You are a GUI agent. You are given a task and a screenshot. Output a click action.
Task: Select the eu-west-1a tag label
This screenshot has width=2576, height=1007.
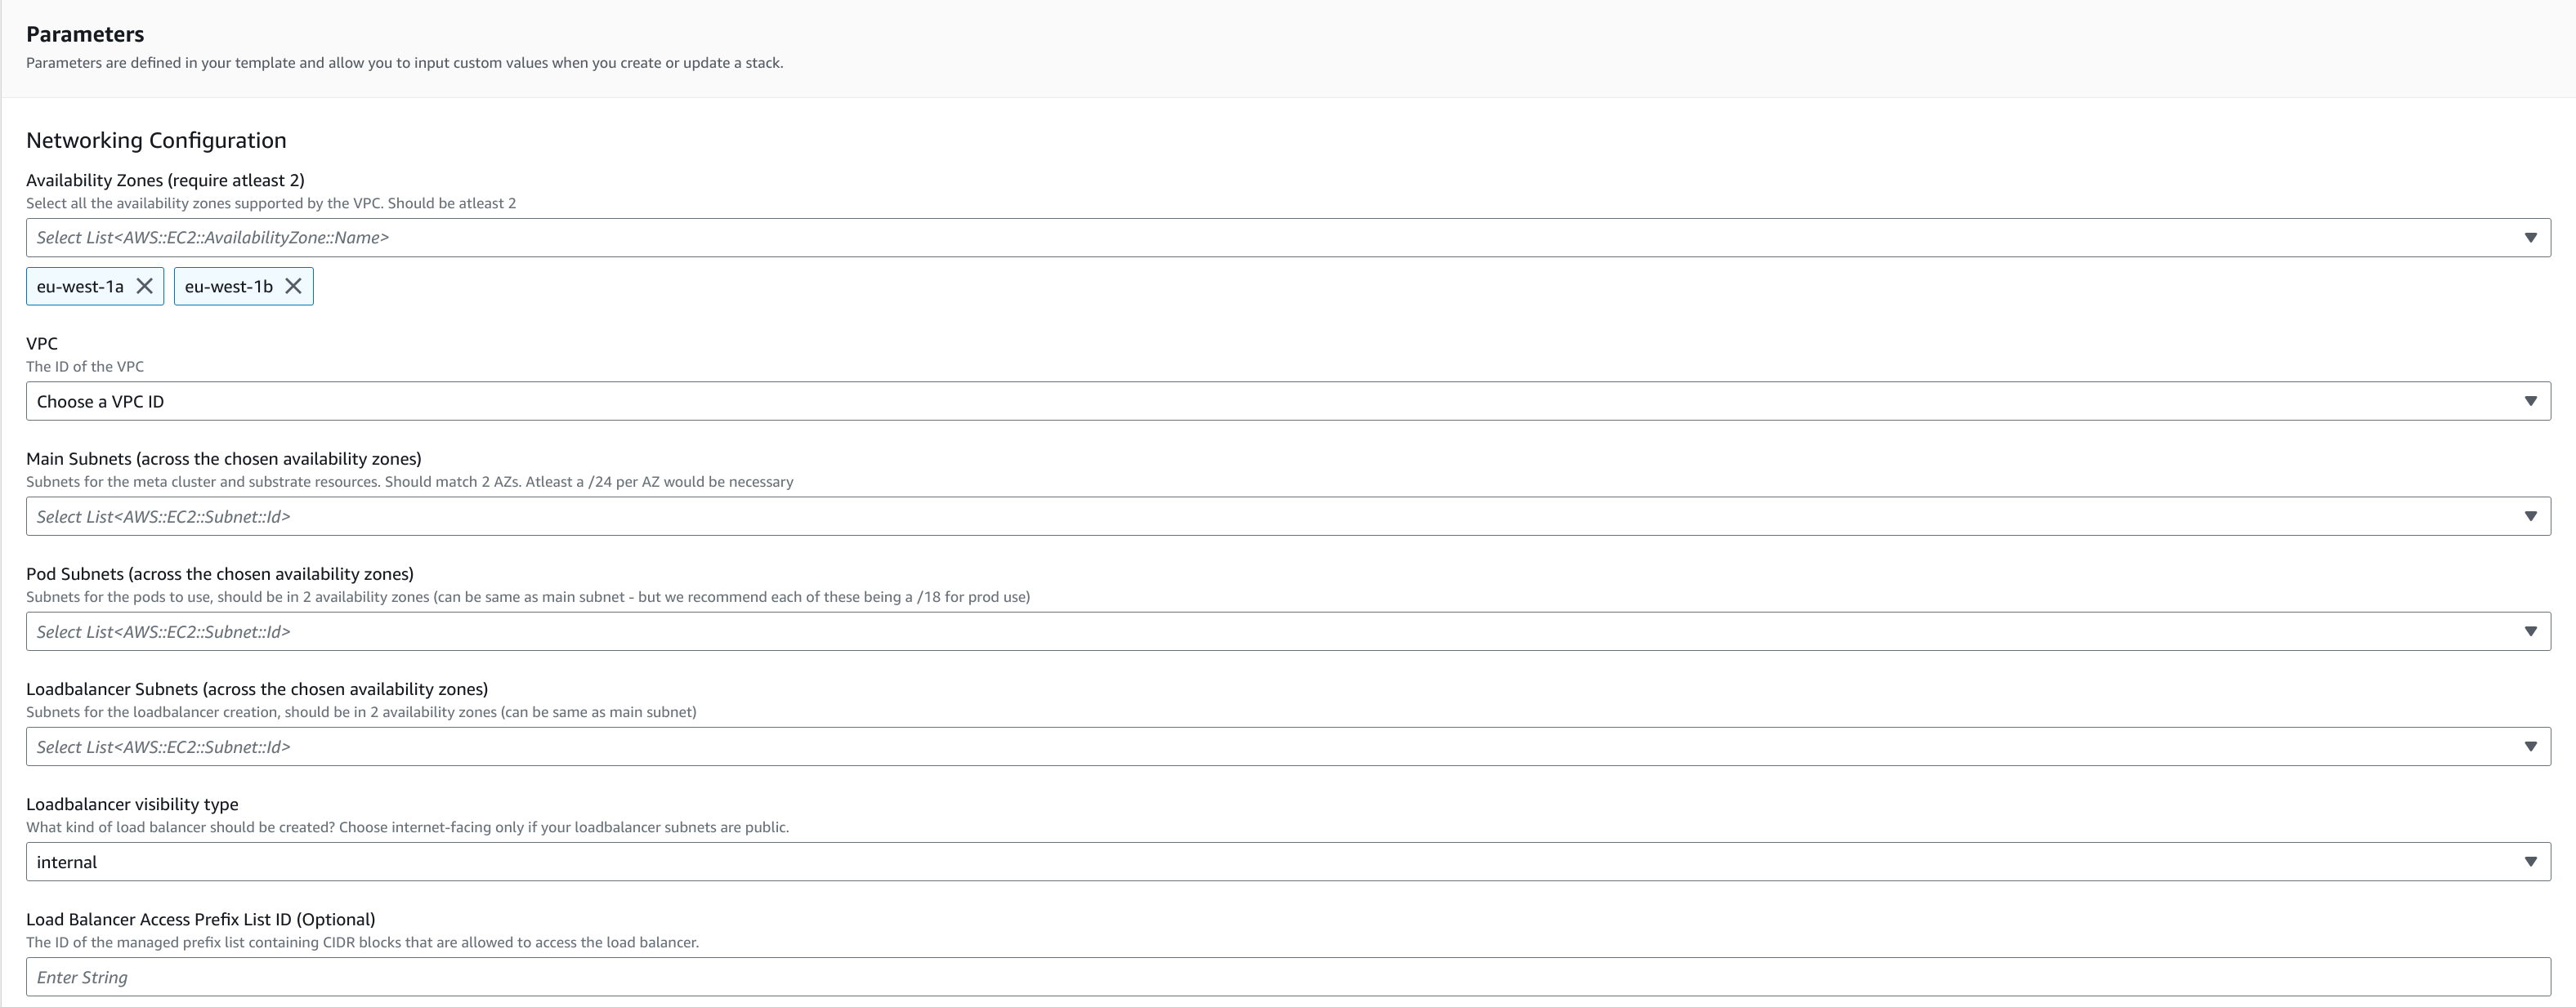80,287
